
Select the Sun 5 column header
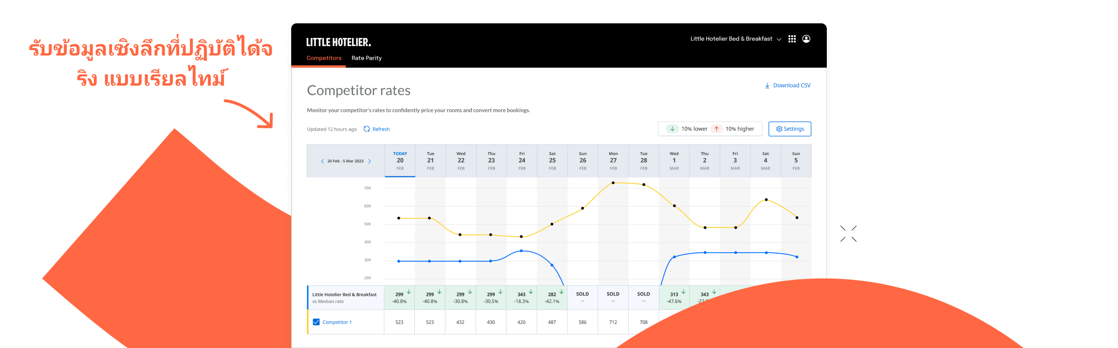pos(796,161)
